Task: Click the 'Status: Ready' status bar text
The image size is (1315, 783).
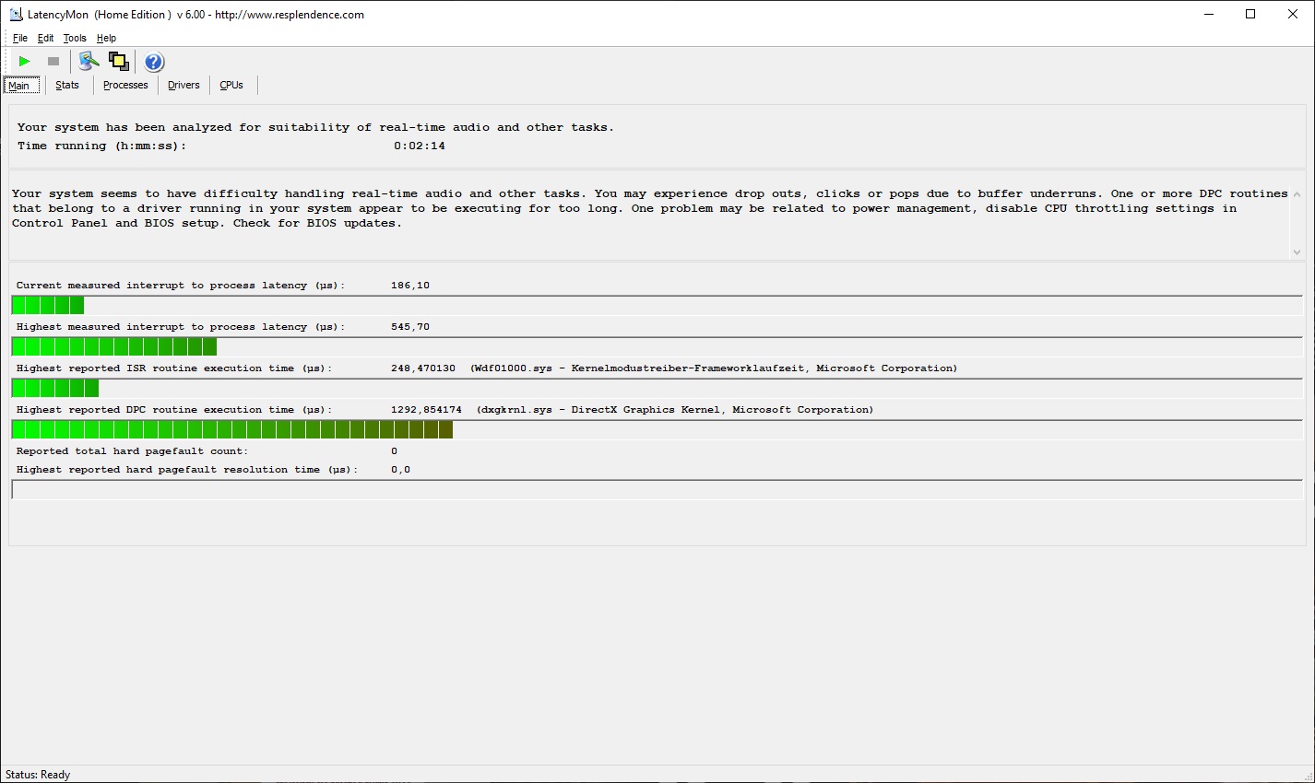Action: click(x=38, y=775)
